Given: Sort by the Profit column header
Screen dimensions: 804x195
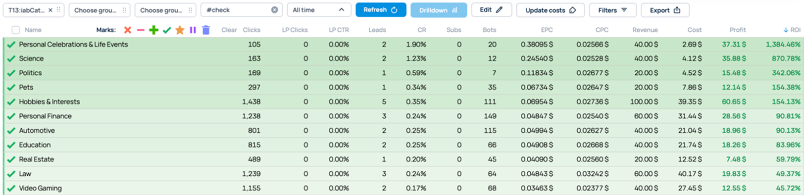Looking at the screenshot, I should point(738,30).
